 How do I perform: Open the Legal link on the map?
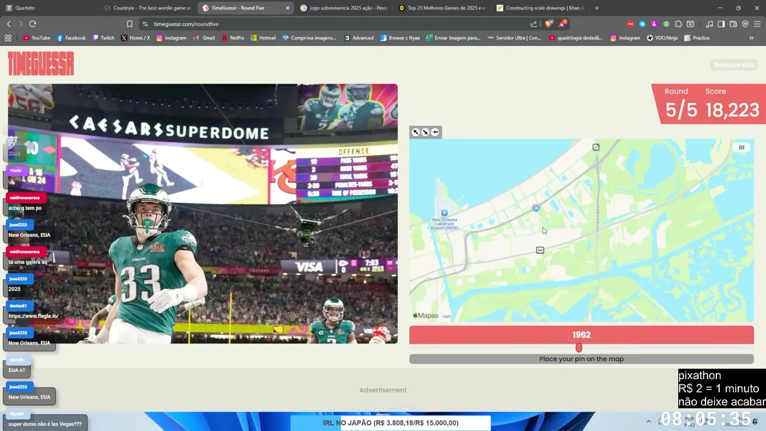click(446, 316)
